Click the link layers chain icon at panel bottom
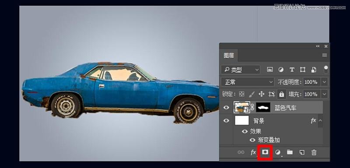The width and height of the screenshot is (350, 168). point(241,152)
